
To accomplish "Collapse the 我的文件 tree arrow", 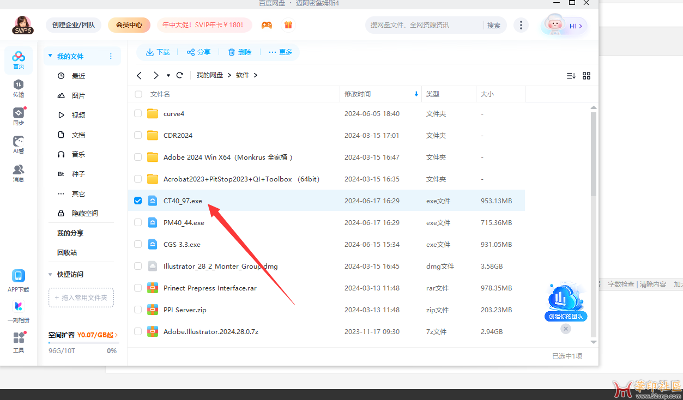I will pyautogui.click(x=51, y=56).
